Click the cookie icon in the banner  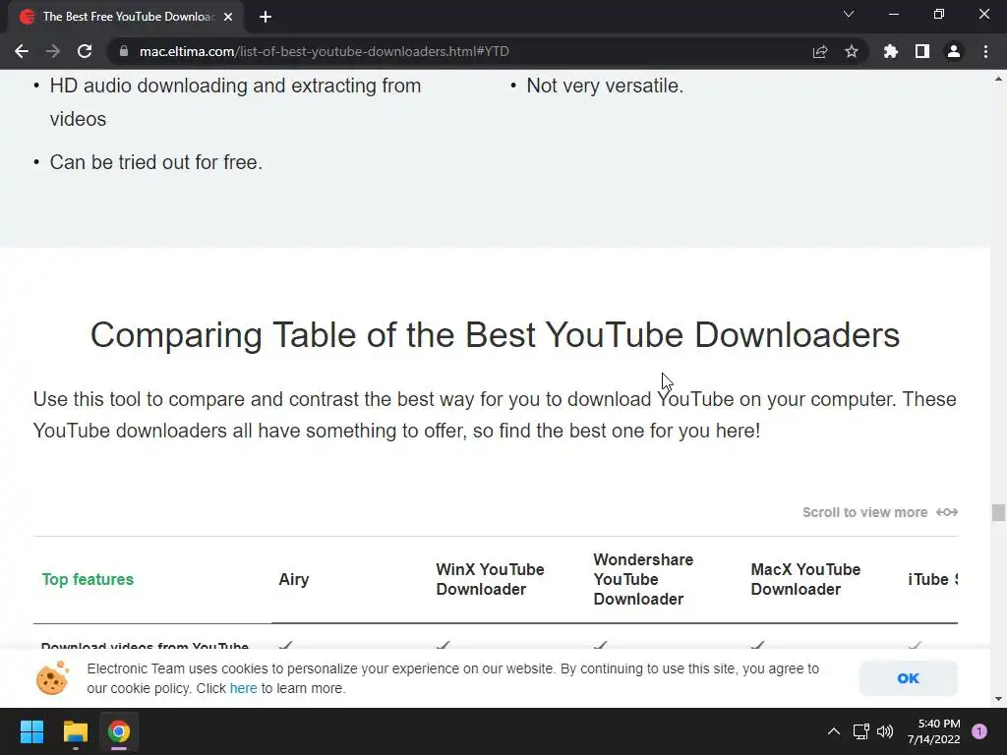coord(52,678)
